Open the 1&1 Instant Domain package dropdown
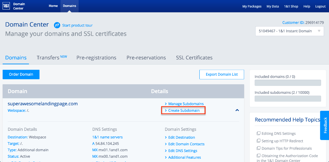Image resolution: width=329 pixels, height=162 pixels. click(290, 31)
